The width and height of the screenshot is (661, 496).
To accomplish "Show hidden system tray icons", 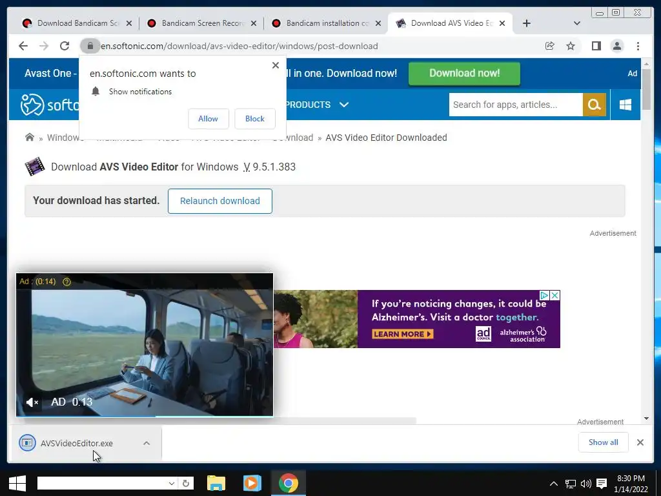I will pyautogui.click(x=554, y=484).
